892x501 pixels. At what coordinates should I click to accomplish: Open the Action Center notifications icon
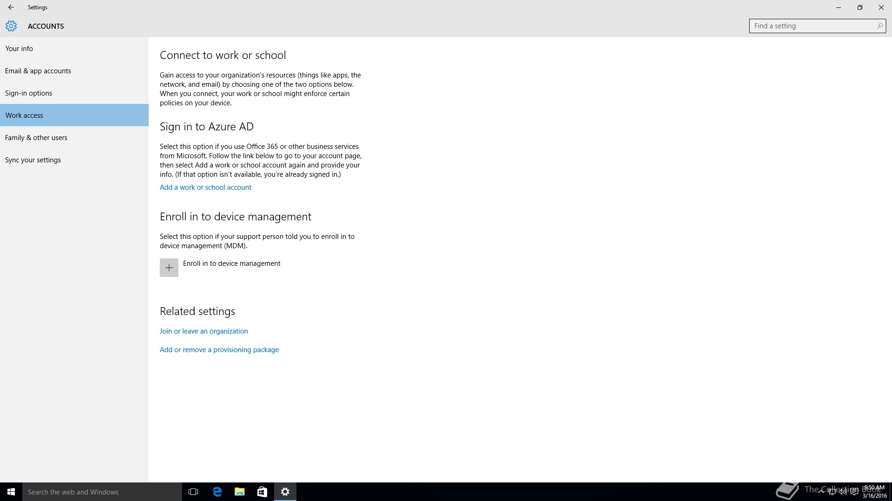pos(854,492)
